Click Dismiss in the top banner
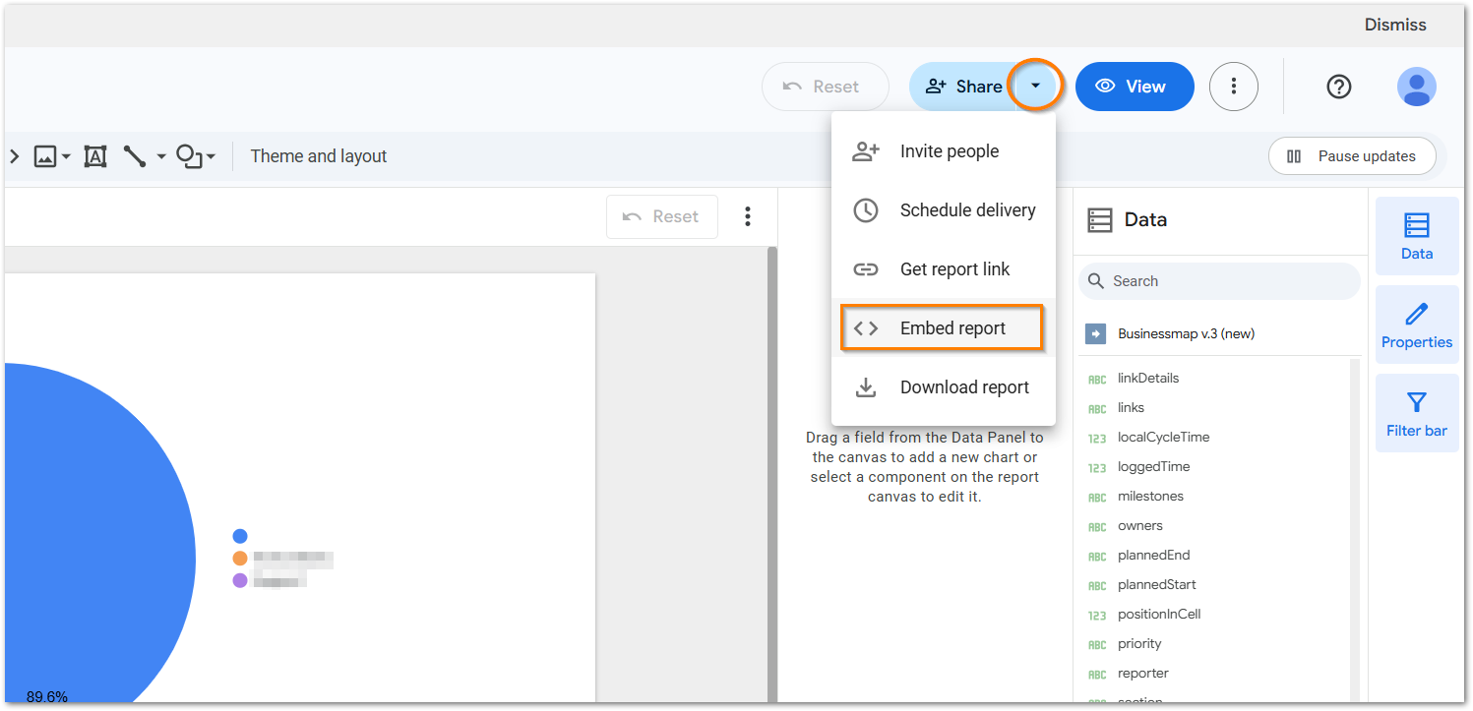The width and height of the screenshot is (1473, 711). 1394,25
